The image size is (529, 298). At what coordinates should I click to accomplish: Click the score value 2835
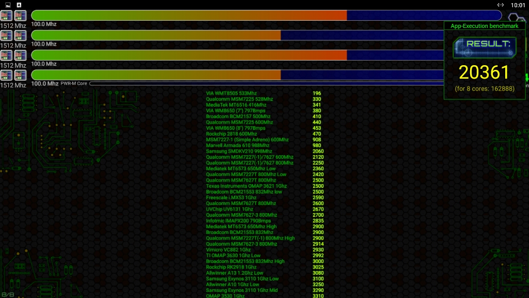pyautogui.click(x=318, y=220)
